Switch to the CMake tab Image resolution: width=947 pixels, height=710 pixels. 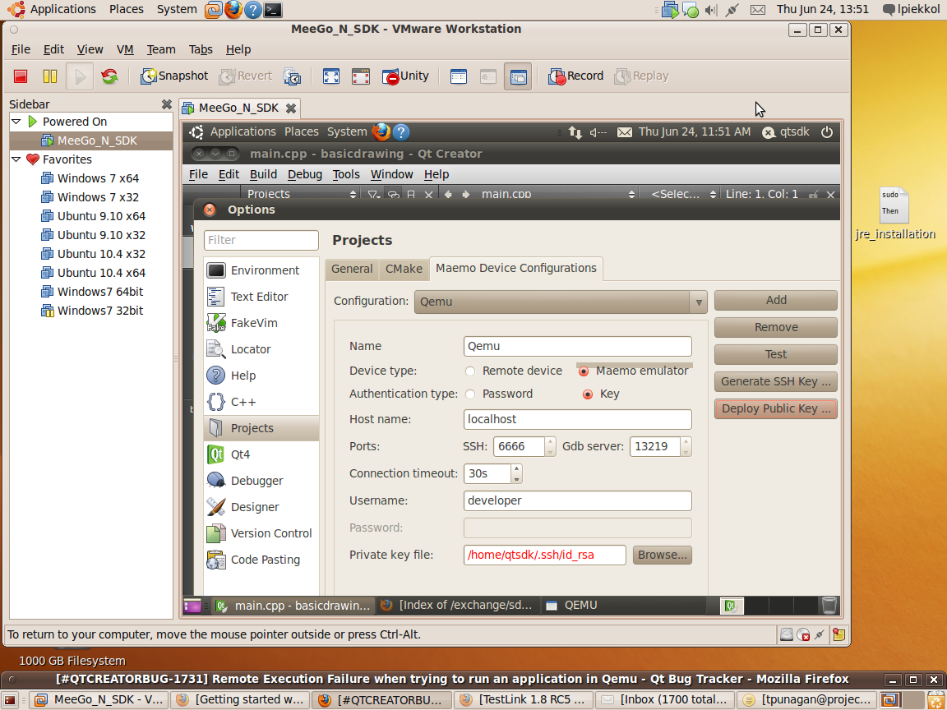click(404, 270)
